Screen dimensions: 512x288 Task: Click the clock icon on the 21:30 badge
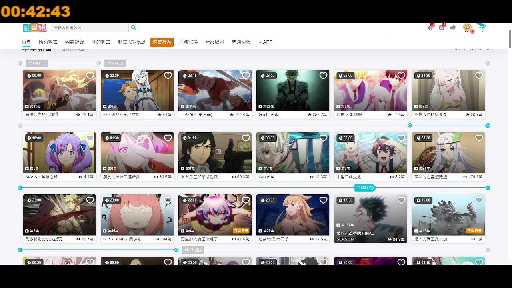tap(418, 76)
